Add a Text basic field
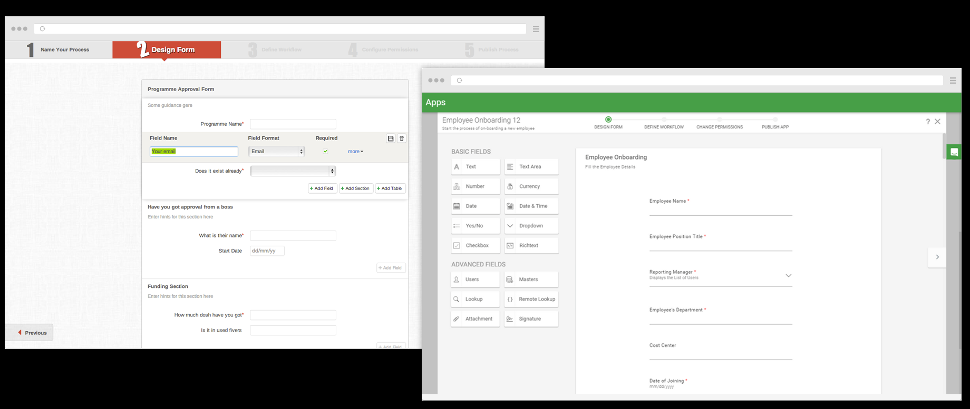Screen dimensions: 970x409 click(476, 167)
